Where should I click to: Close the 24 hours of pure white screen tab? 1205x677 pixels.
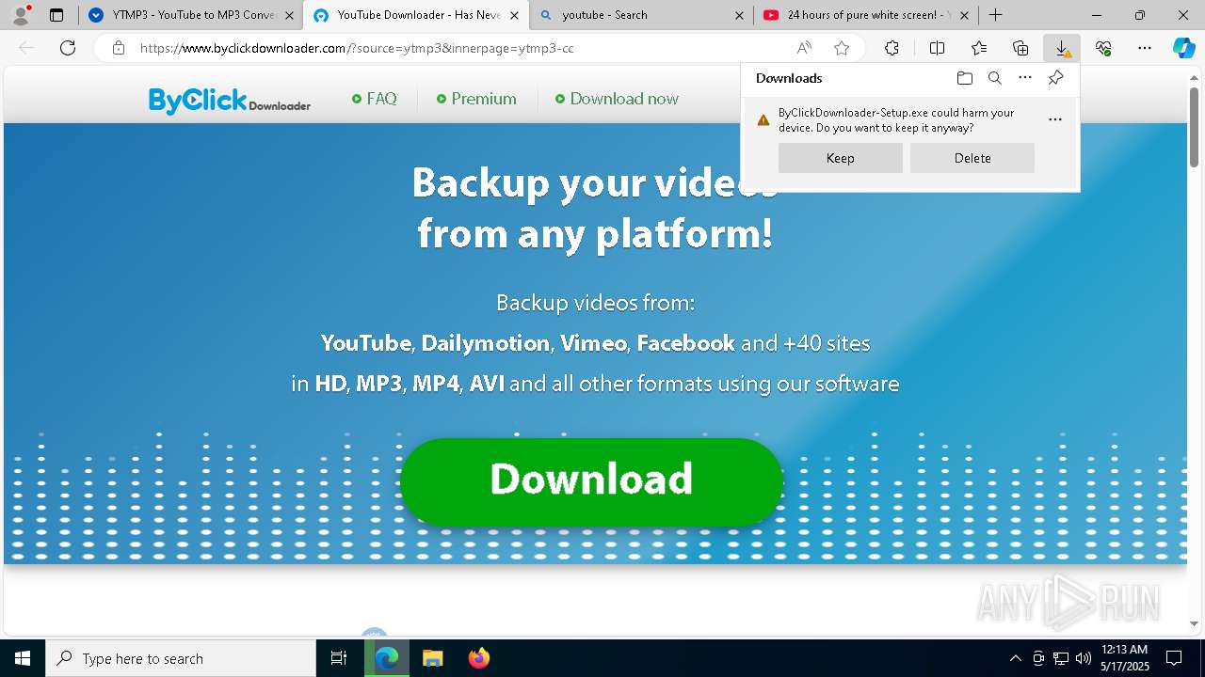[964, 15]
